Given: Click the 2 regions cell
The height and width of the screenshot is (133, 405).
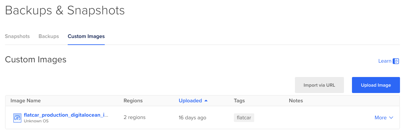Looking at the screenshot, I should (x=134, y=118).
